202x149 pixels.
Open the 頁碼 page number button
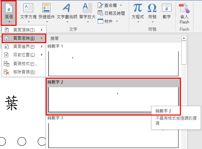click(x=9, y=13)
